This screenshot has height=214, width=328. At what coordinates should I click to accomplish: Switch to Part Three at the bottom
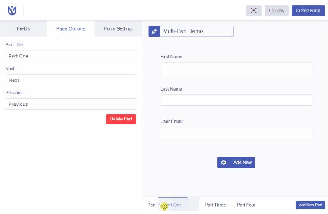pos(215,205)
